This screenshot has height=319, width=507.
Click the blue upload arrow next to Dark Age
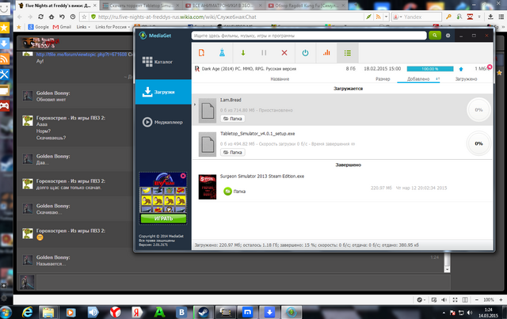[x=461, y=69]
